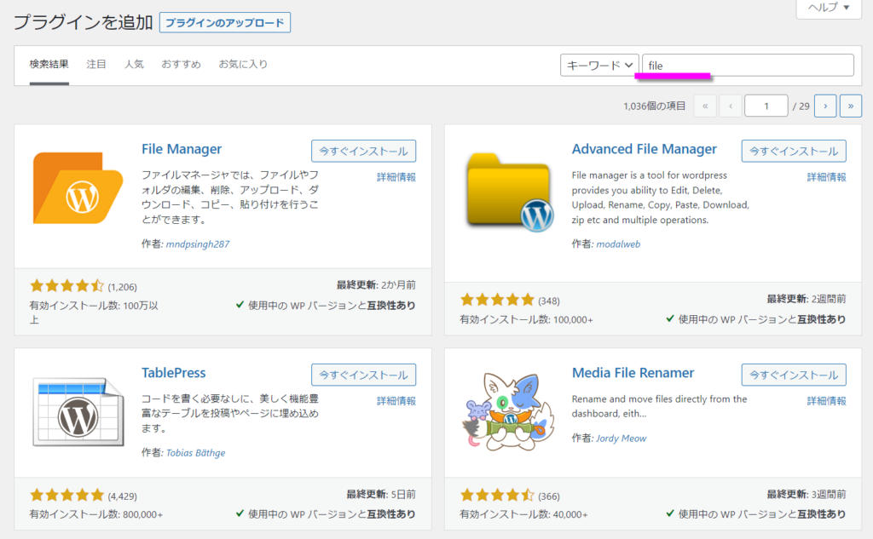Click Advanced File Manager's star rating

tap(497, 300)
